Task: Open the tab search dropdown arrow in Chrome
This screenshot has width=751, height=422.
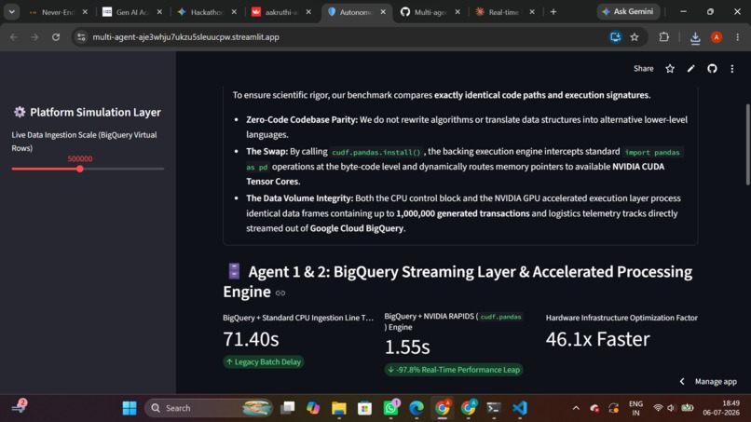Action: [x=11, y=11]
